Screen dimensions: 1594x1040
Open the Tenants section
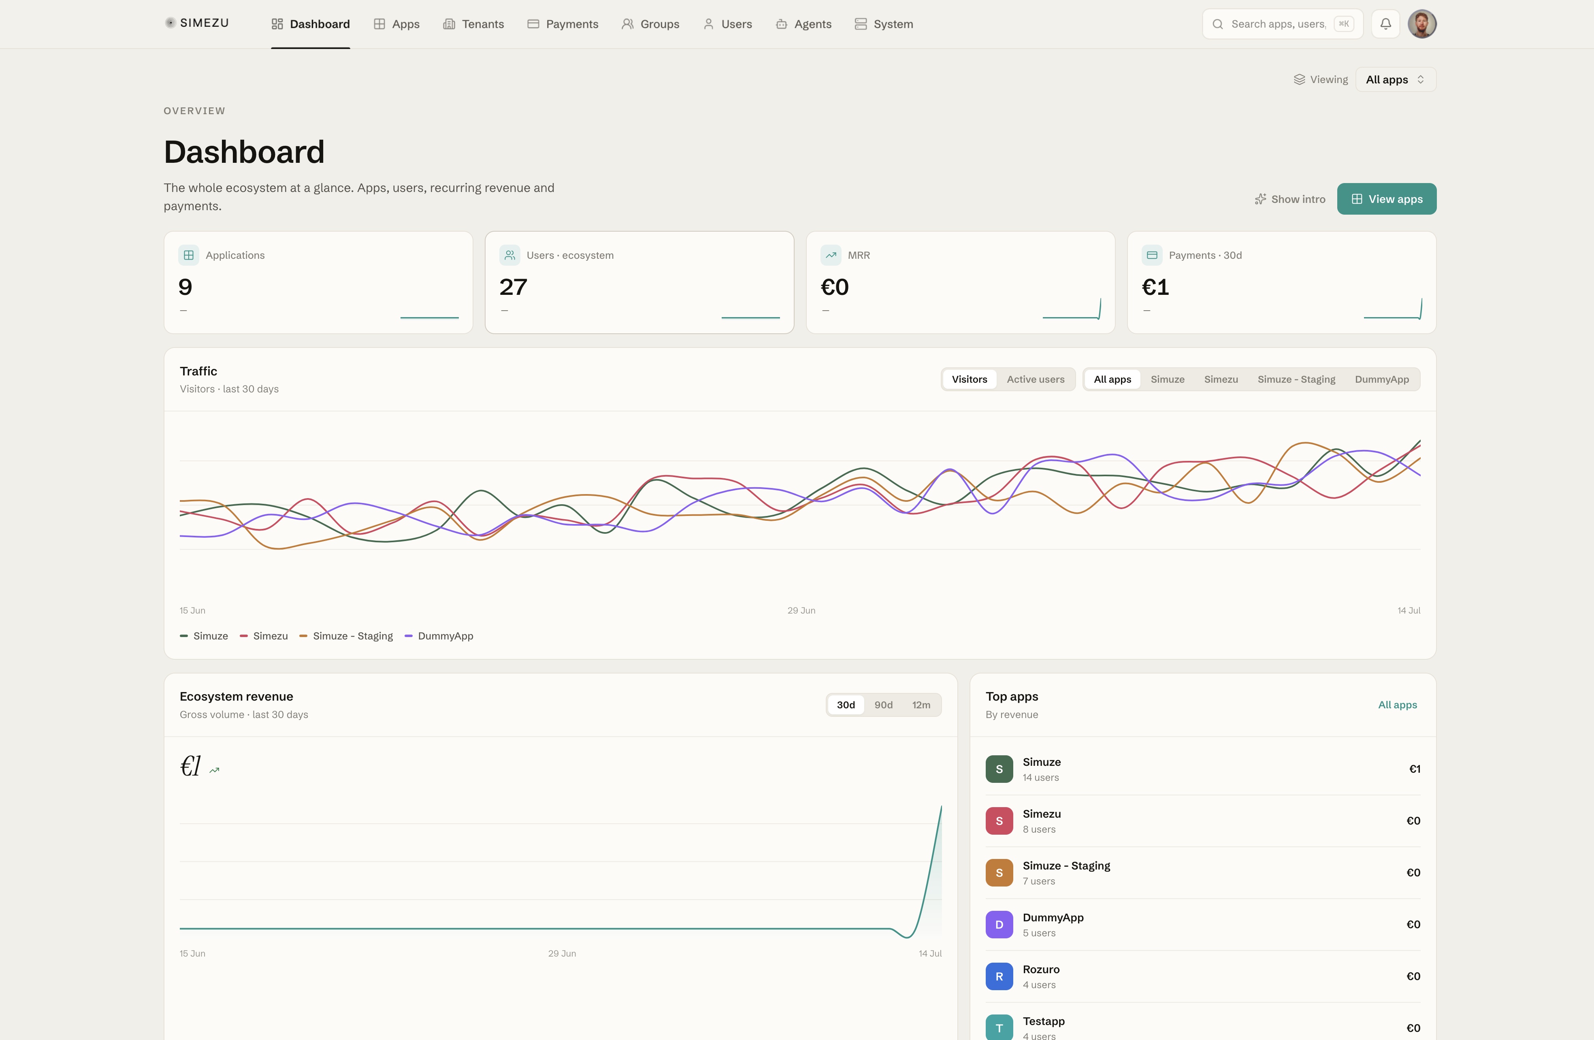tap(473, 24)
